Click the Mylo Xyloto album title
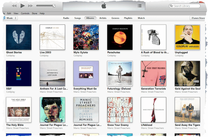This screenshot has height=137, width=208. pos(81,52)
